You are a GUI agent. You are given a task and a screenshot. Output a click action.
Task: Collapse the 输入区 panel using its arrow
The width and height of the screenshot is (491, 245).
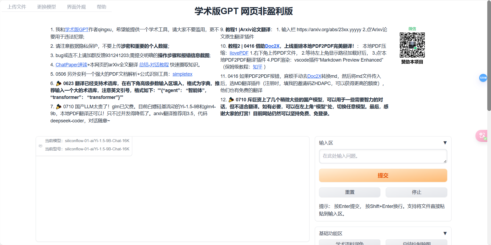click(x=445, y=143)
